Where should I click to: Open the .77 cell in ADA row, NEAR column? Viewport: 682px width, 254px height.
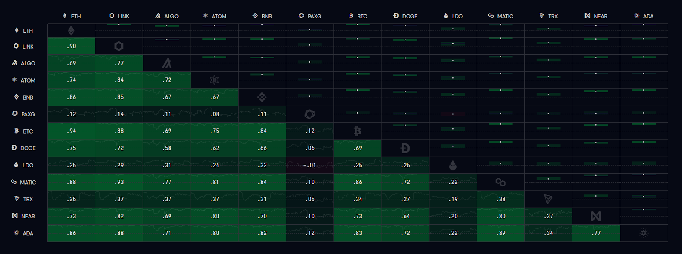[x=596, y=233]
